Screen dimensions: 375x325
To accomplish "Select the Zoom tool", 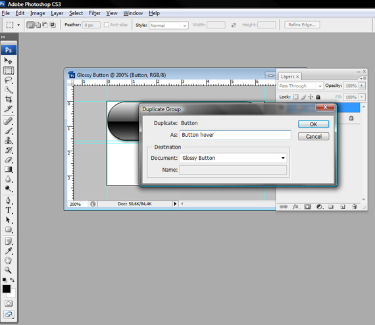I will [9, 270].
